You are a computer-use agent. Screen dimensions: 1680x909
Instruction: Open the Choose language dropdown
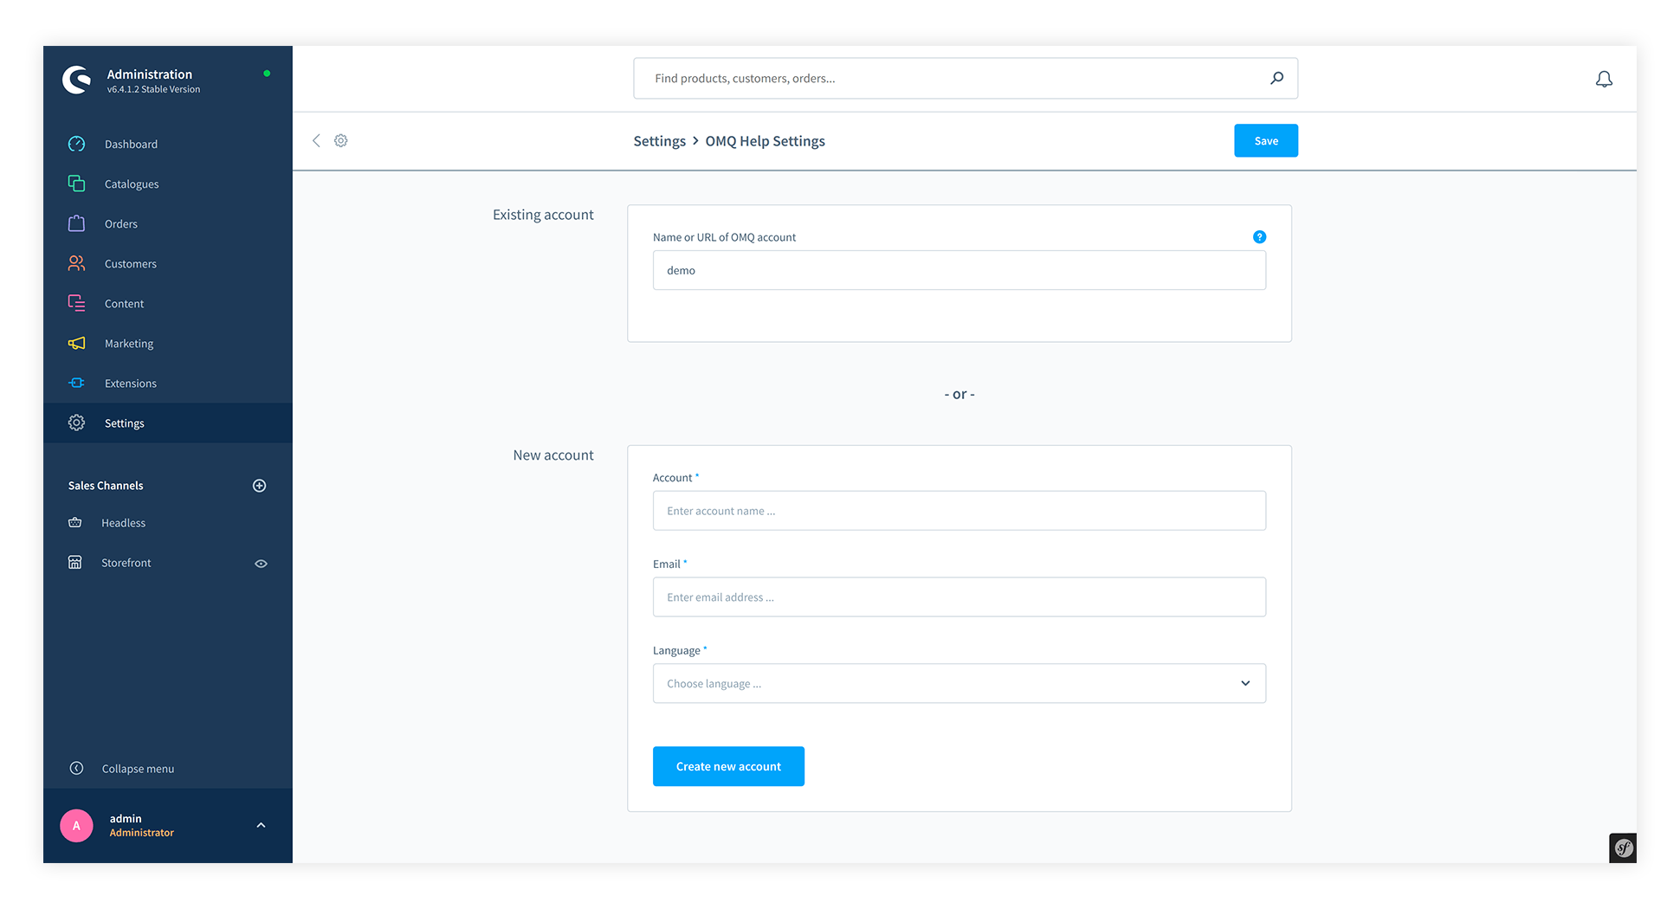959,683
